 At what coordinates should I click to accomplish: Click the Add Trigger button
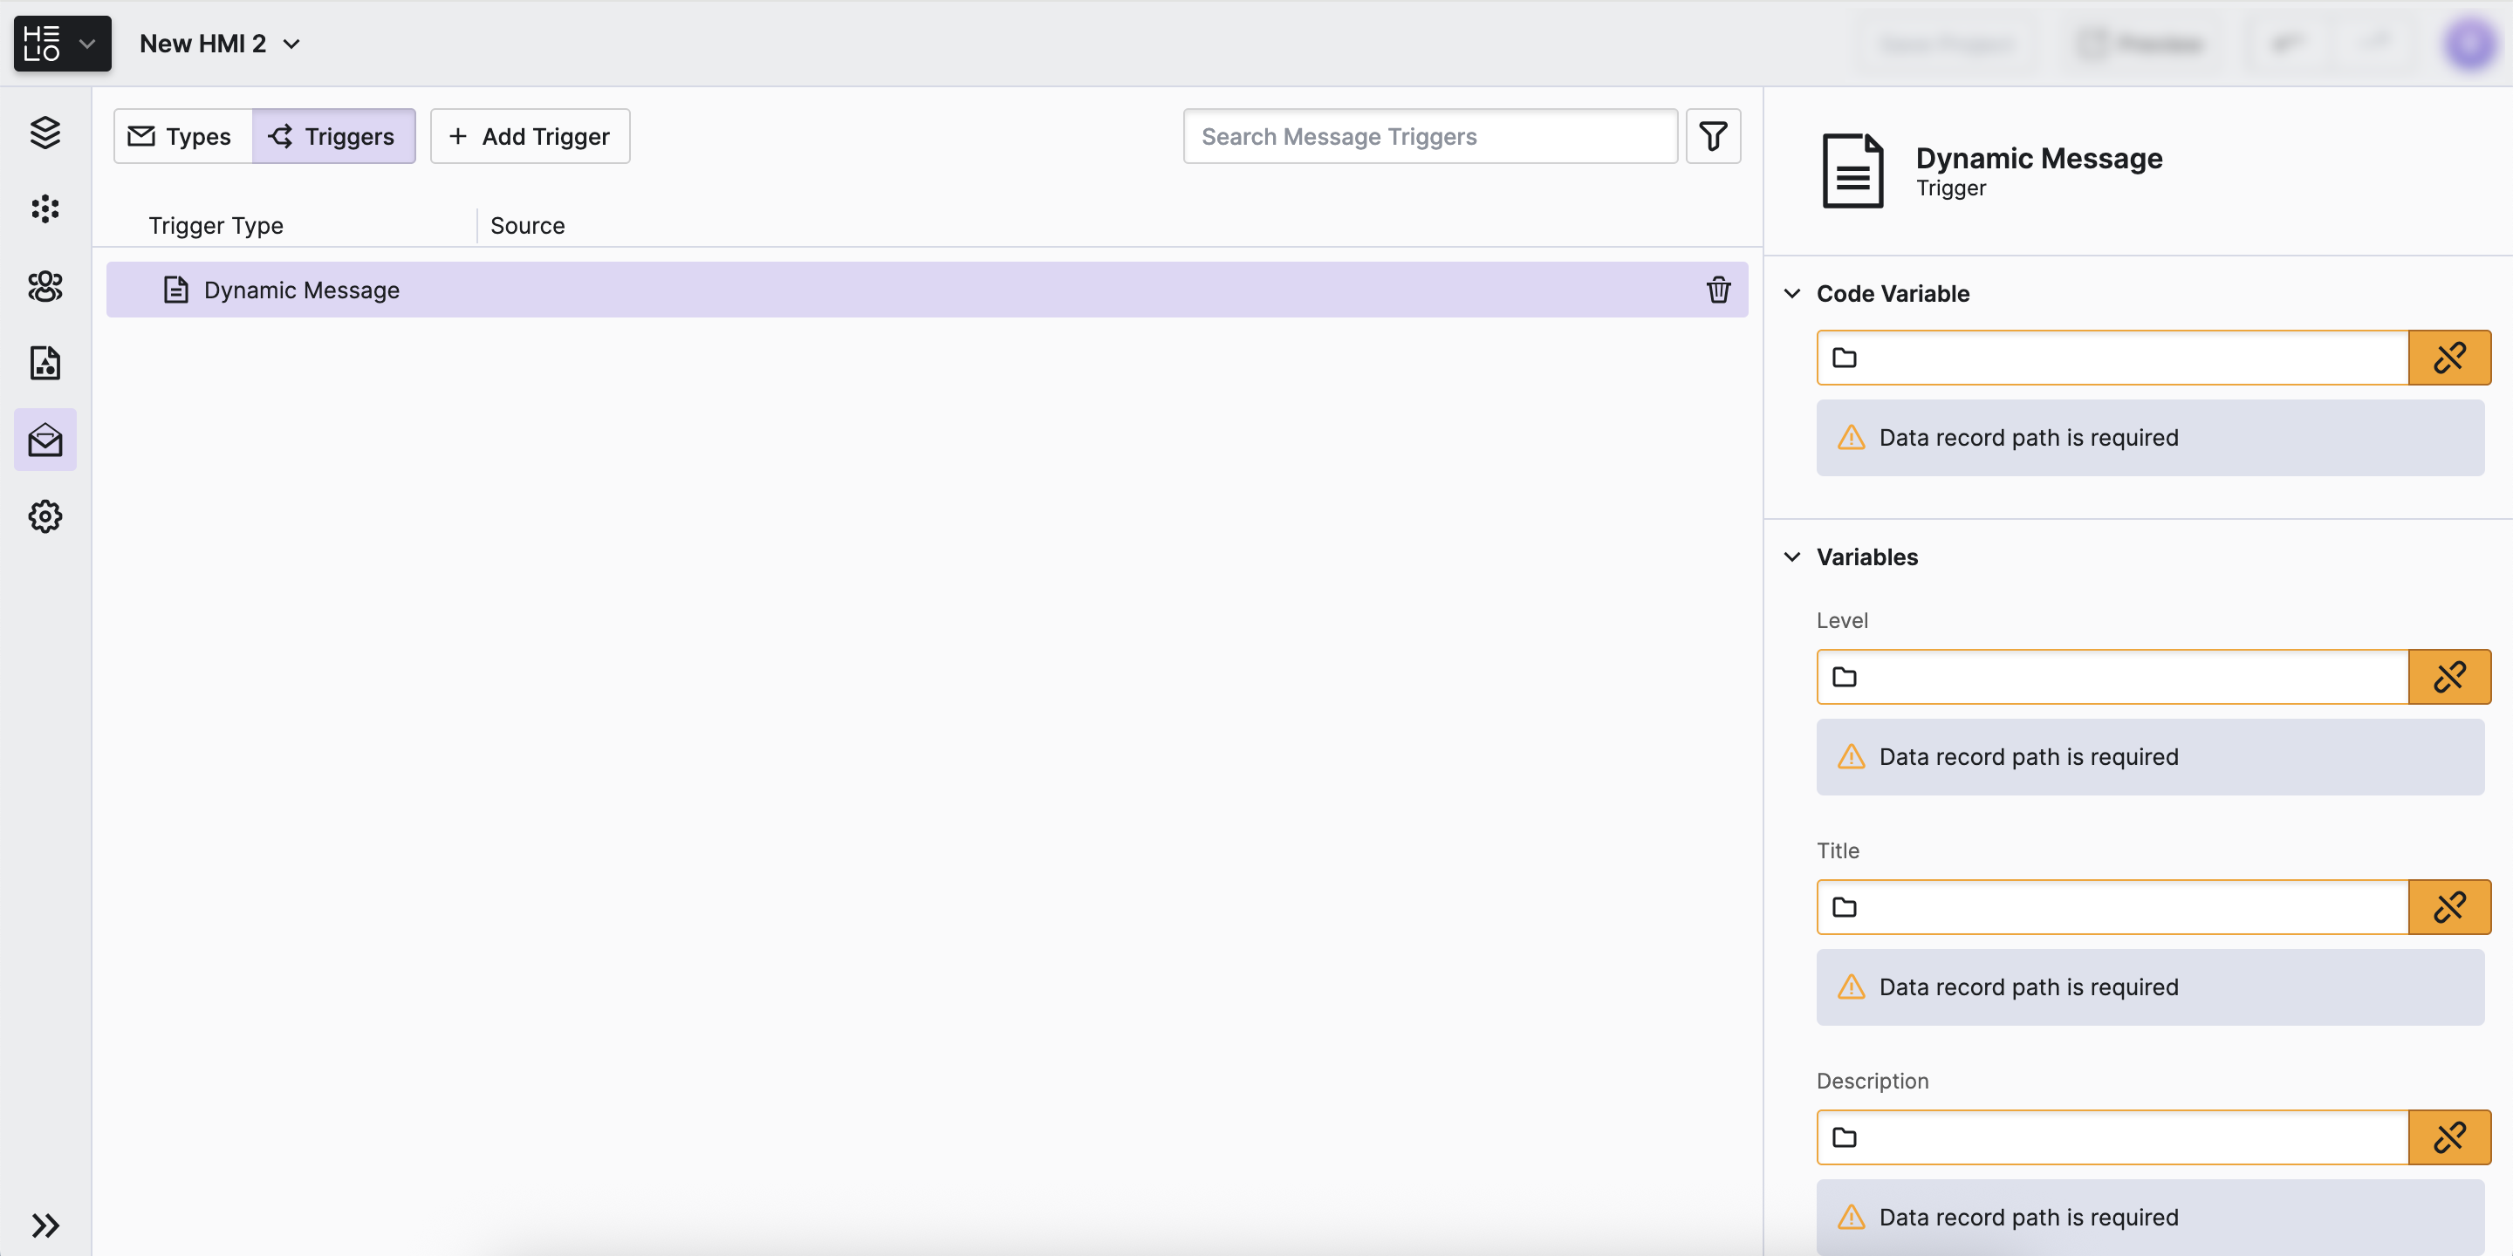(x=530, y=137)
